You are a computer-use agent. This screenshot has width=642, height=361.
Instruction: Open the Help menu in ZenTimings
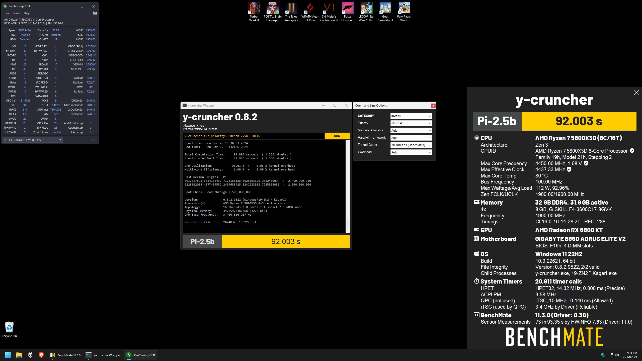point(27,13)
